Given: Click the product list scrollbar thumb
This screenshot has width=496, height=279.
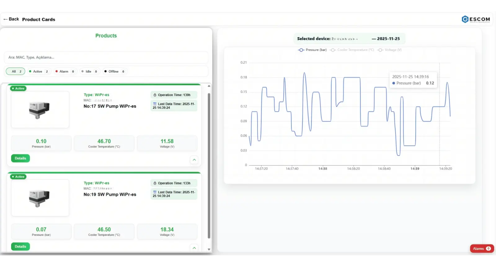Looking at the screenshot, I should click(x=209, y=166).
